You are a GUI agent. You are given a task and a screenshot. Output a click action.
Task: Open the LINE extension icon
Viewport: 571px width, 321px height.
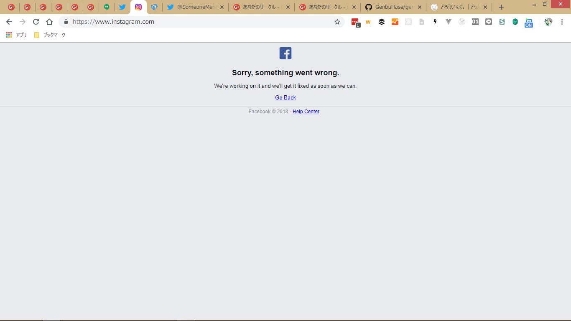coord(489,22)
